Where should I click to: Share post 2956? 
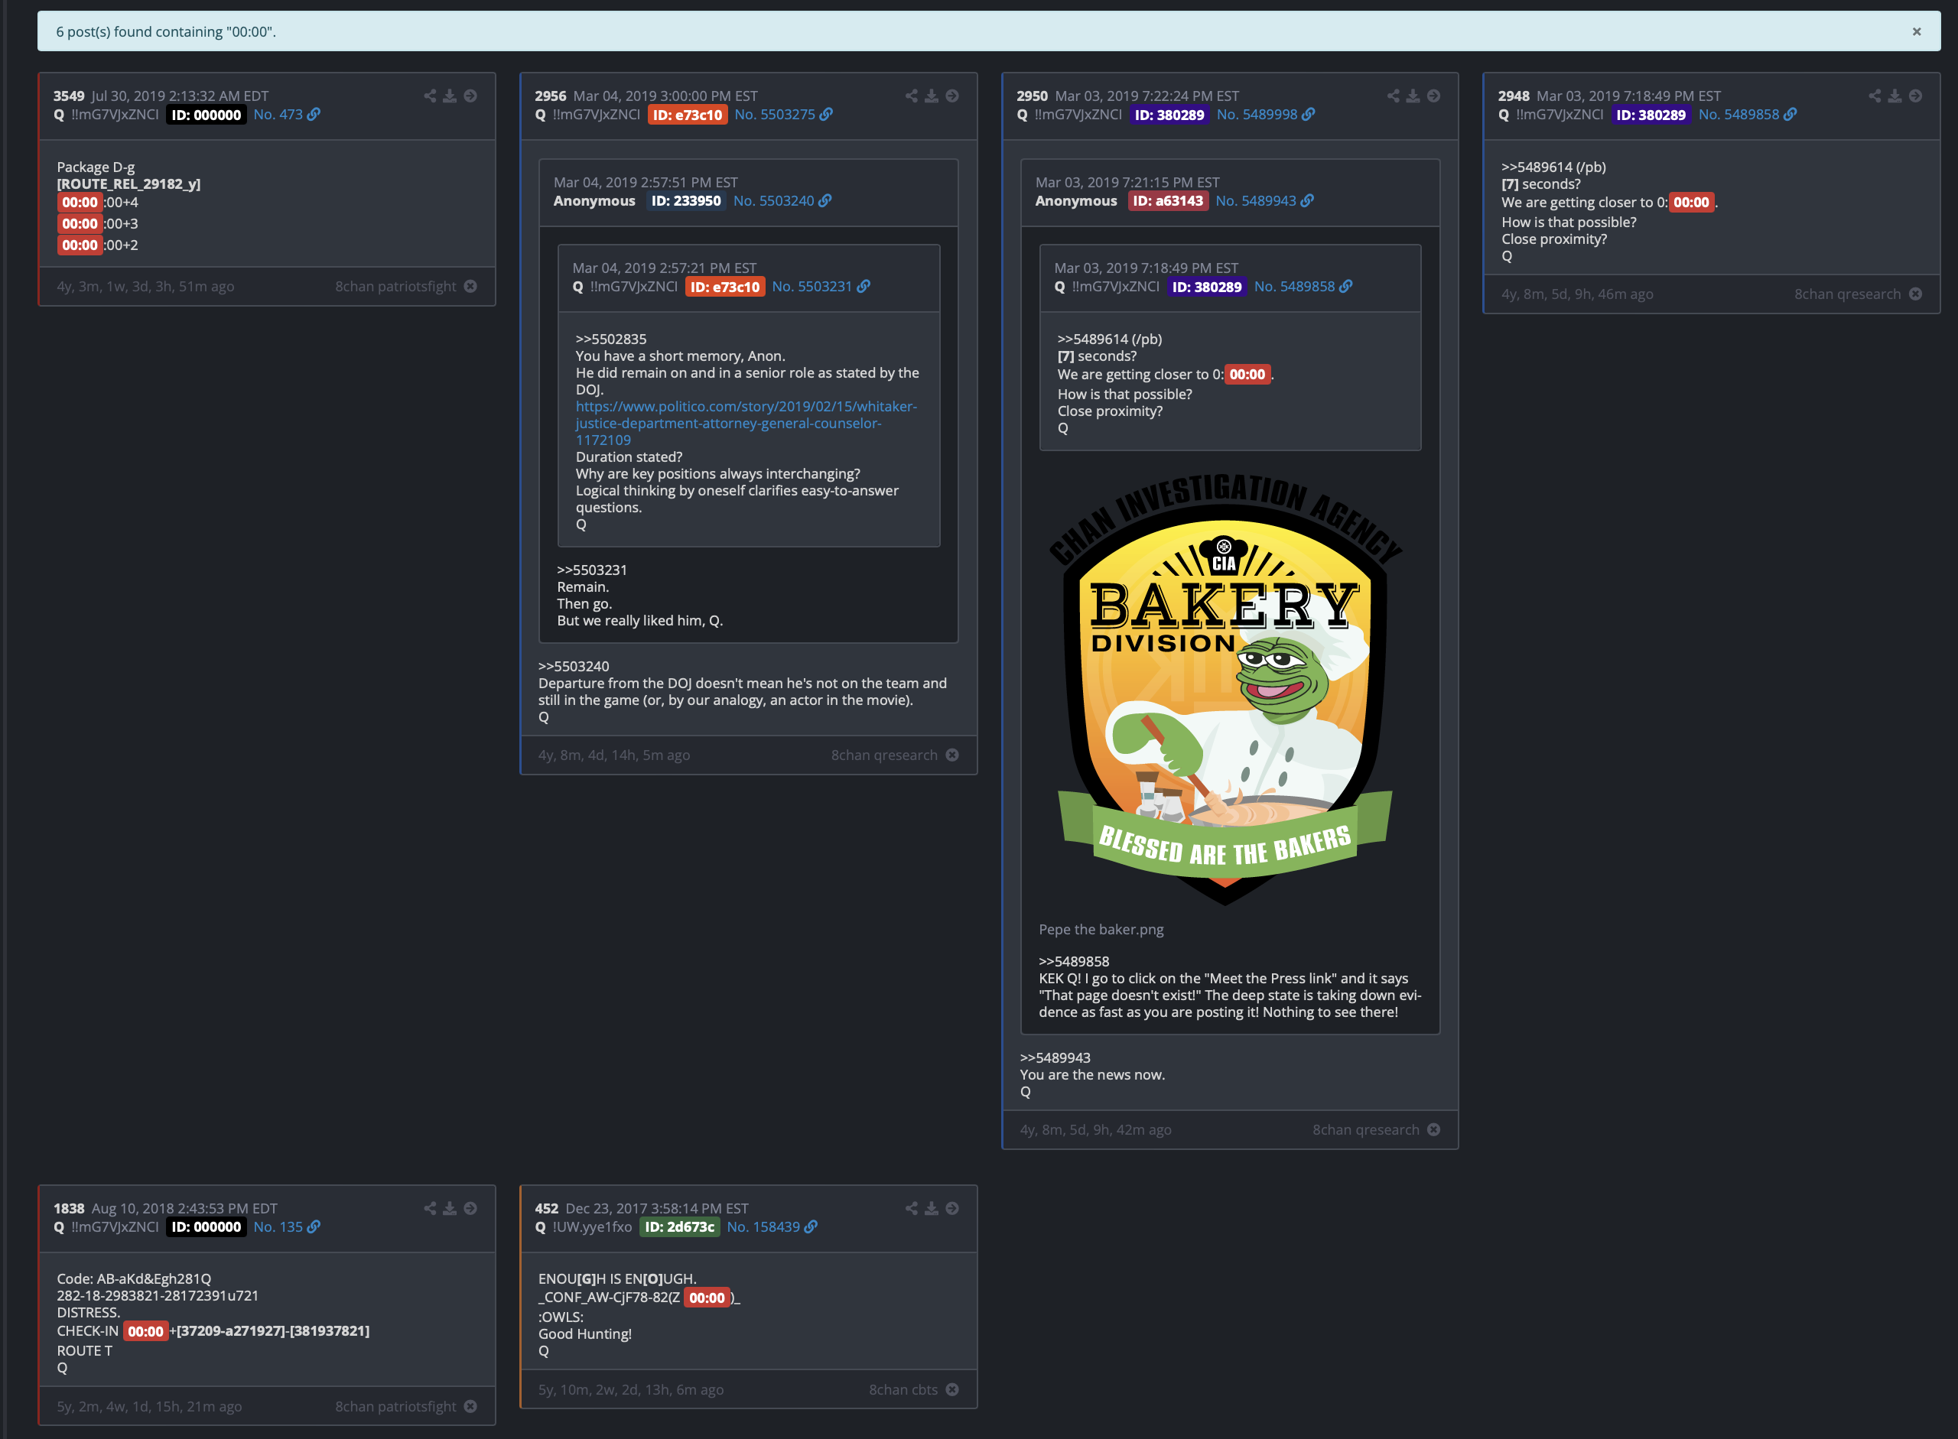coord(912,96)
